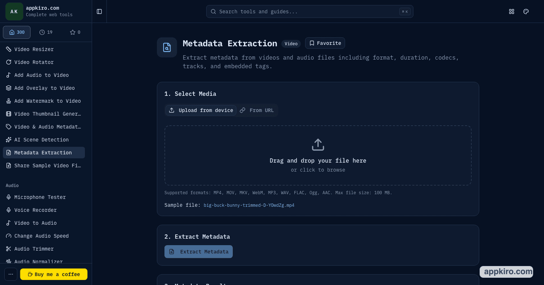Click the Video to Audio note icon
Viewport: 544px width, 285px height.
click(9, 223)
